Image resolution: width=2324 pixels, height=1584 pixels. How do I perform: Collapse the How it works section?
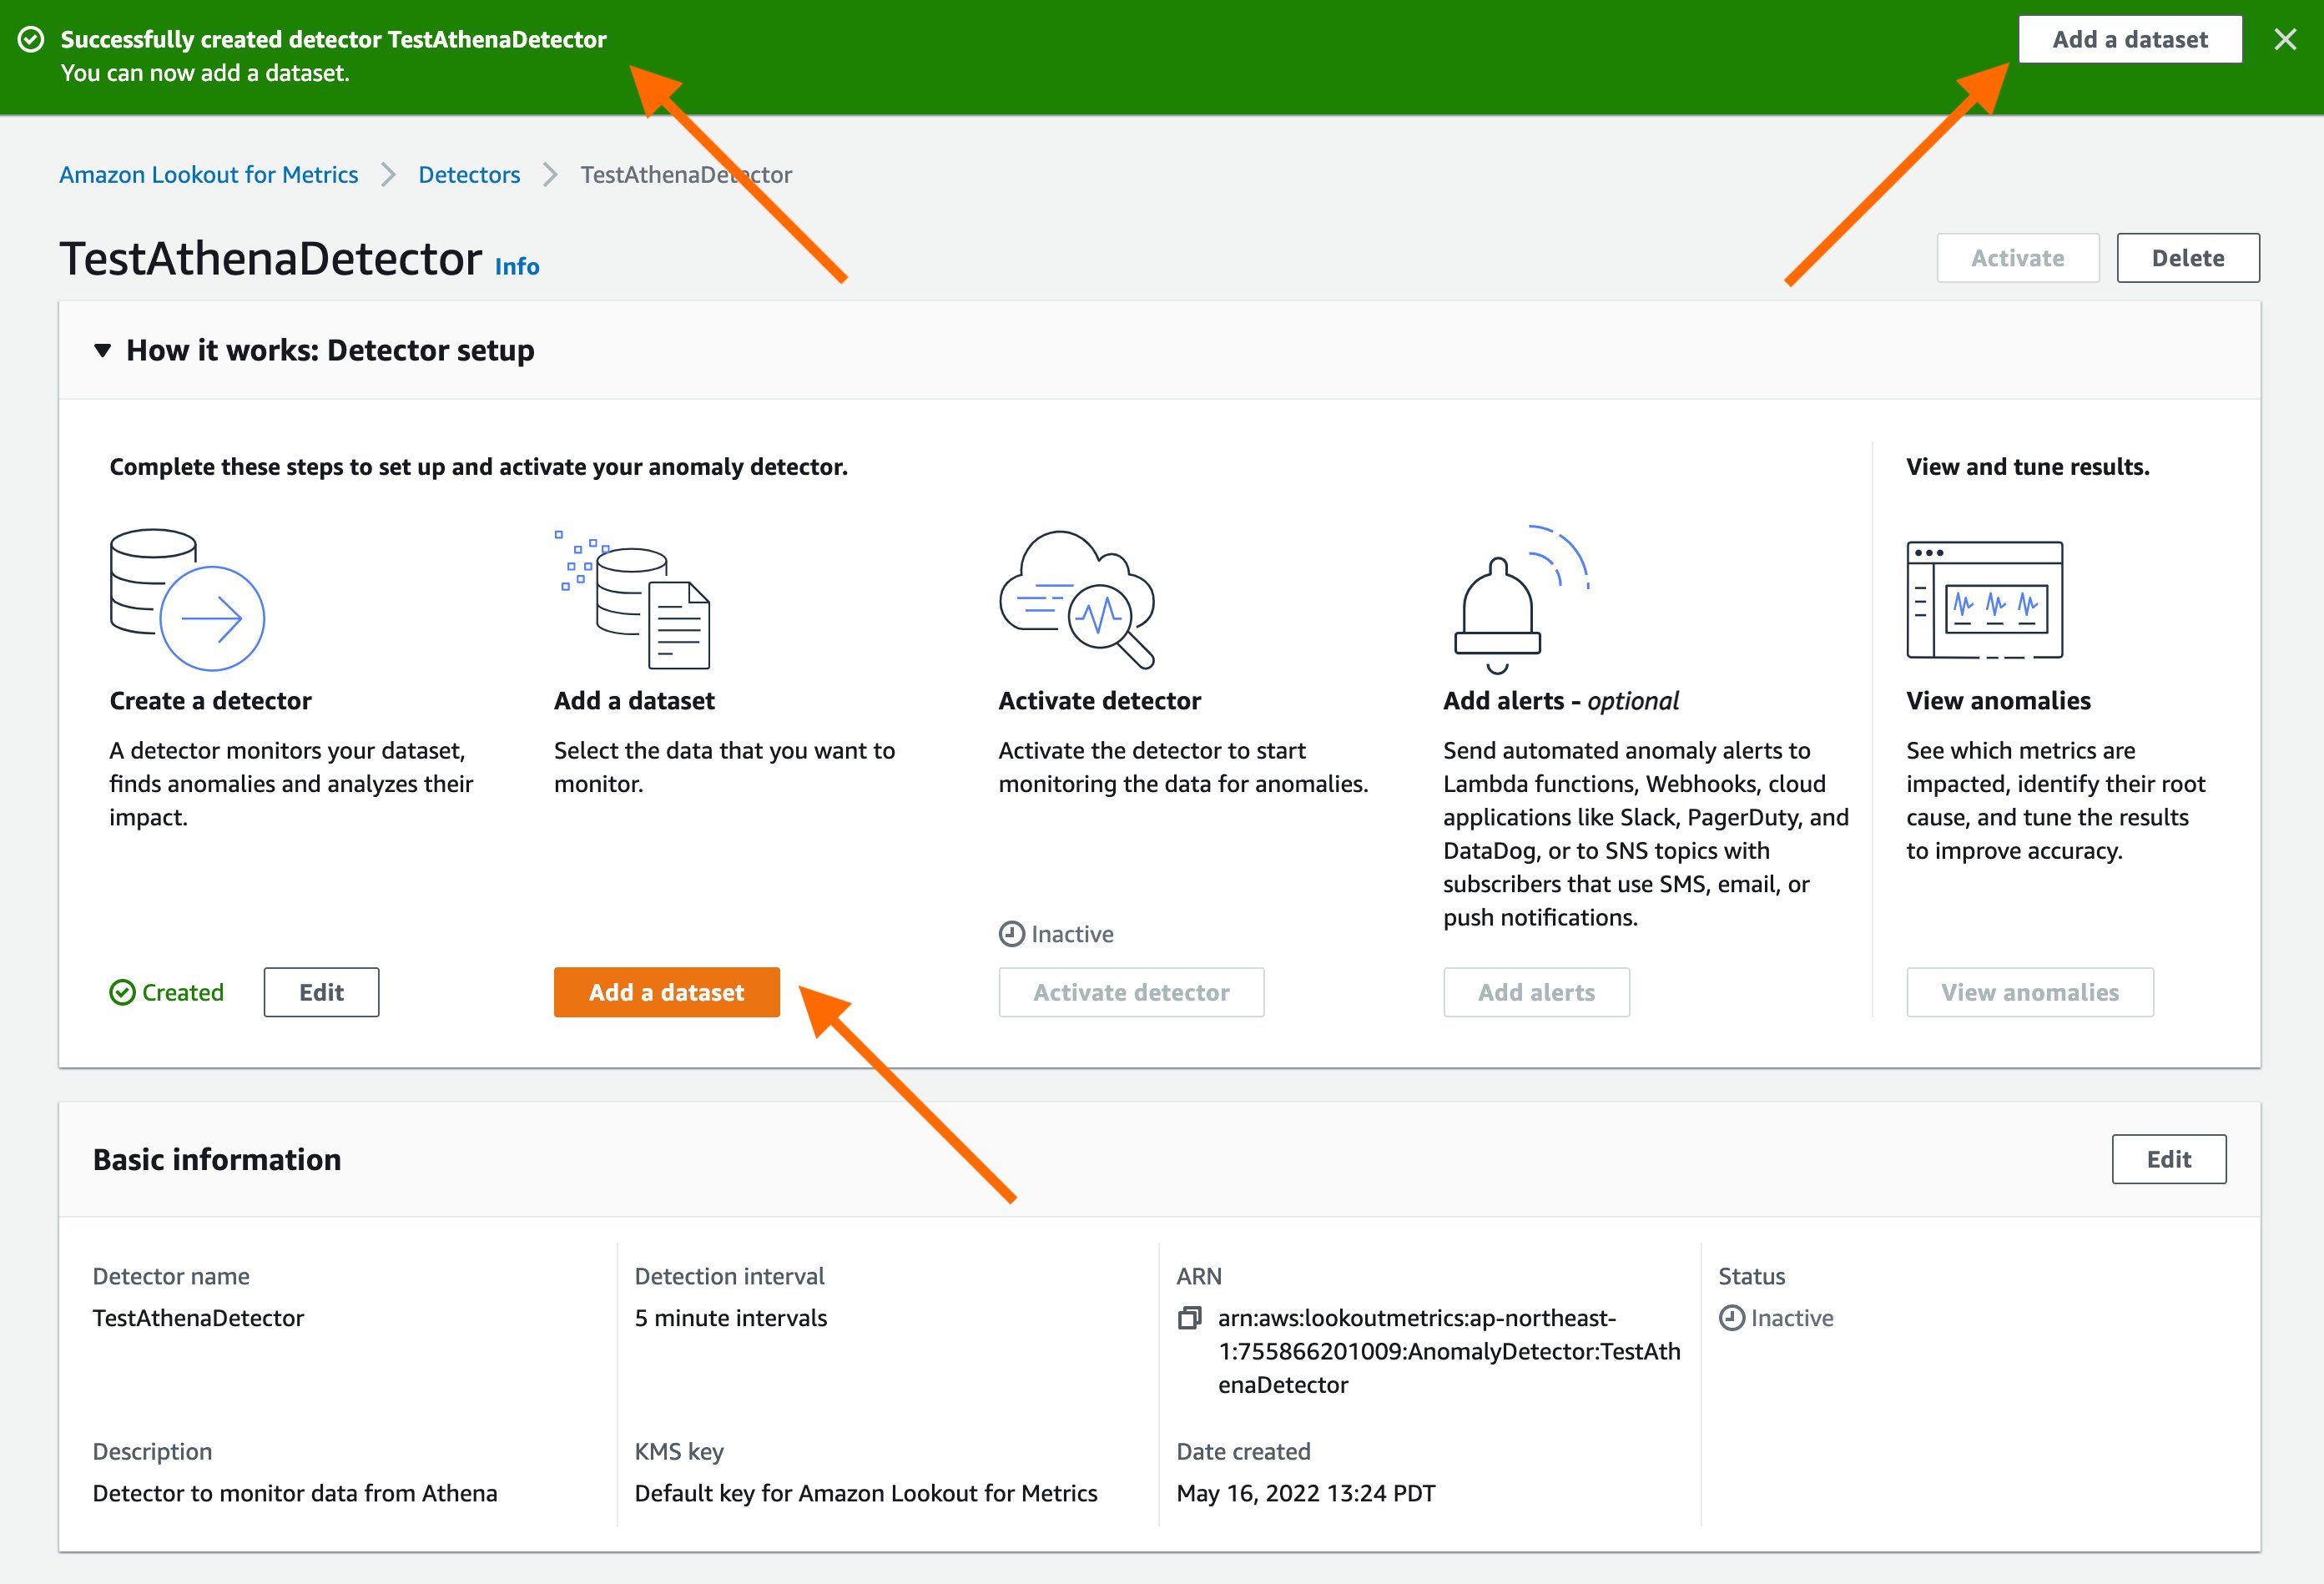tap(102, 350)
